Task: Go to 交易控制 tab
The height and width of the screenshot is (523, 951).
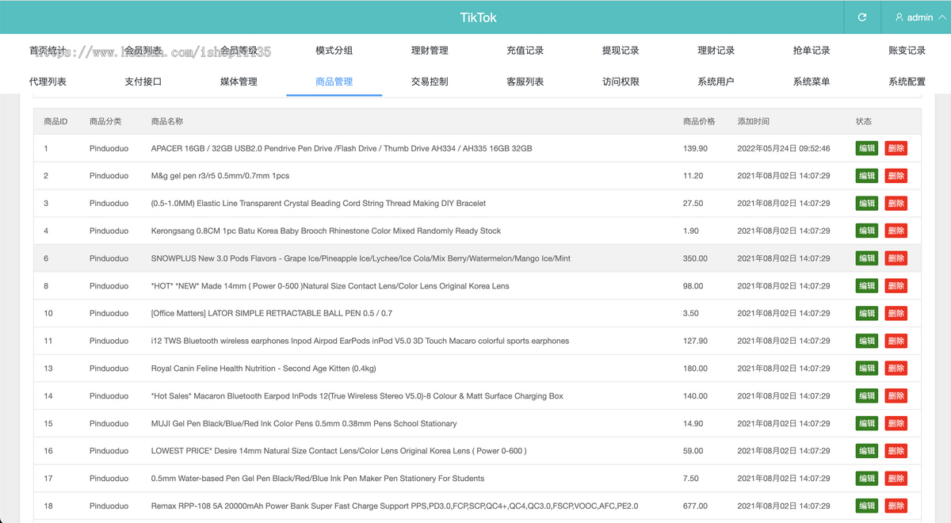Action: point(430,81)
